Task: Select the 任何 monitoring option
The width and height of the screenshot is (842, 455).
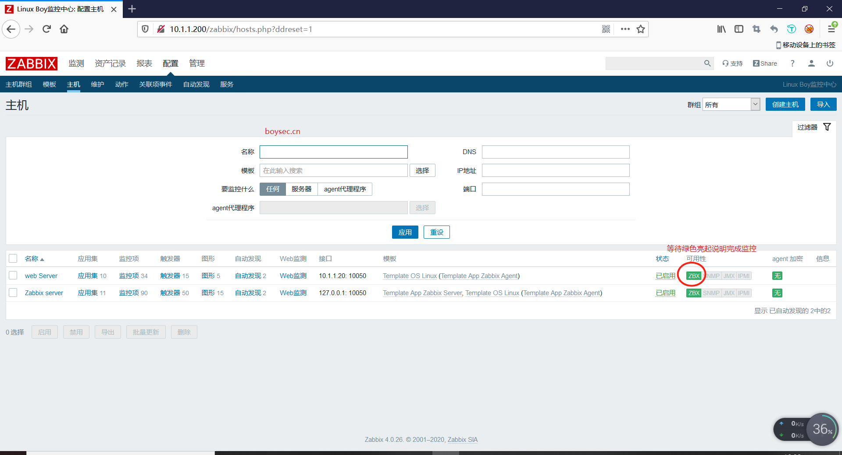Action: (x=272, y=189)
